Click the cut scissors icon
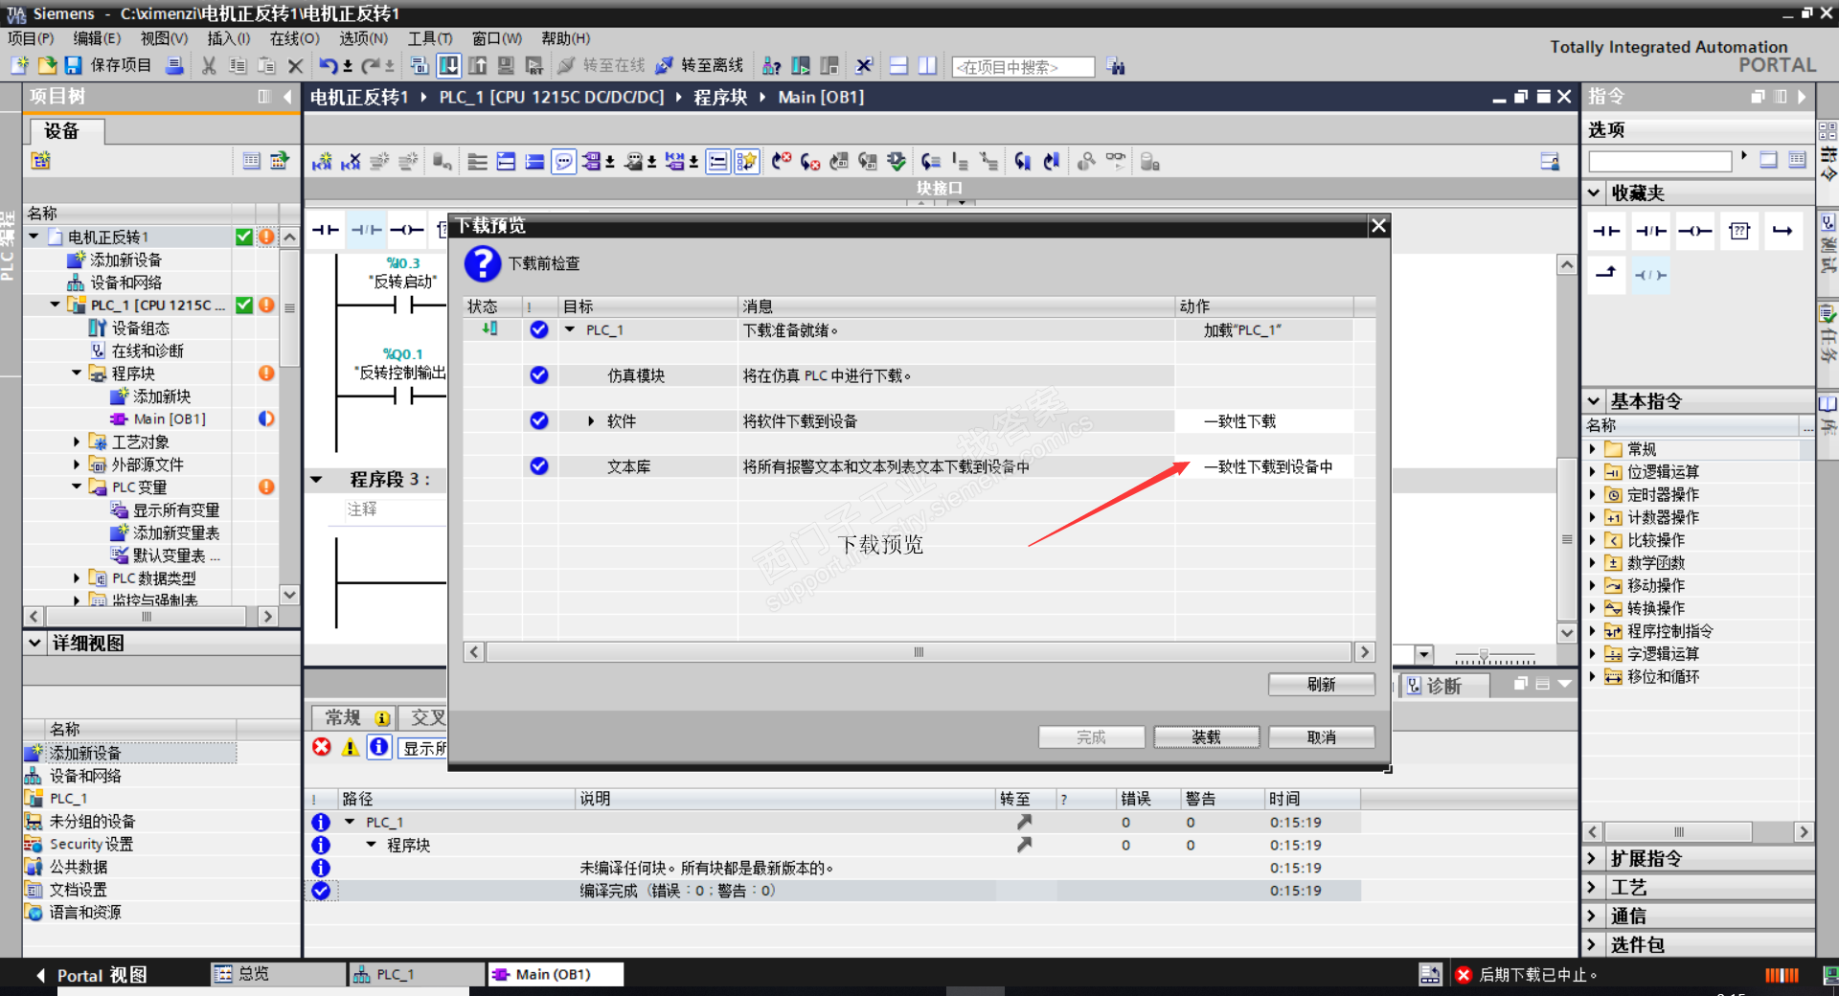The width and height of the screenshot is (1839, 996). tap(209, 65)
